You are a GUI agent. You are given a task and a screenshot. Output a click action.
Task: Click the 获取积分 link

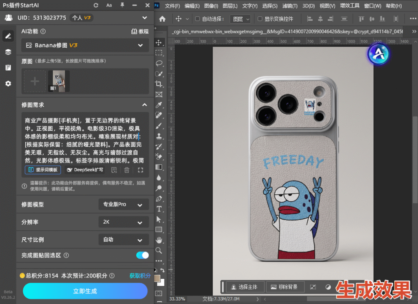140,275
